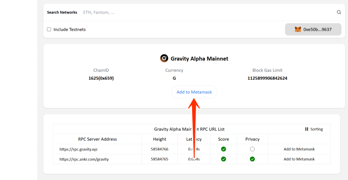Screen dimensions: 348x180
Task: Enable the Include Testnets checkbox
Action: pos(49,29)
